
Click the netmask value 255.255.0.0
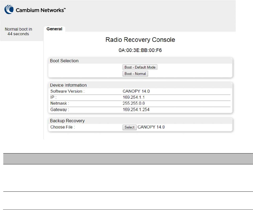134,103
